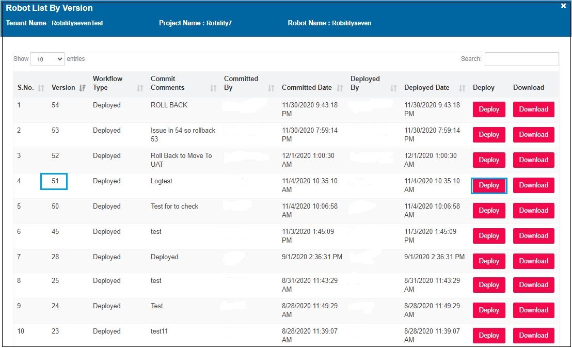
Task: Download version 52 workflow
Action: [533, 160]
